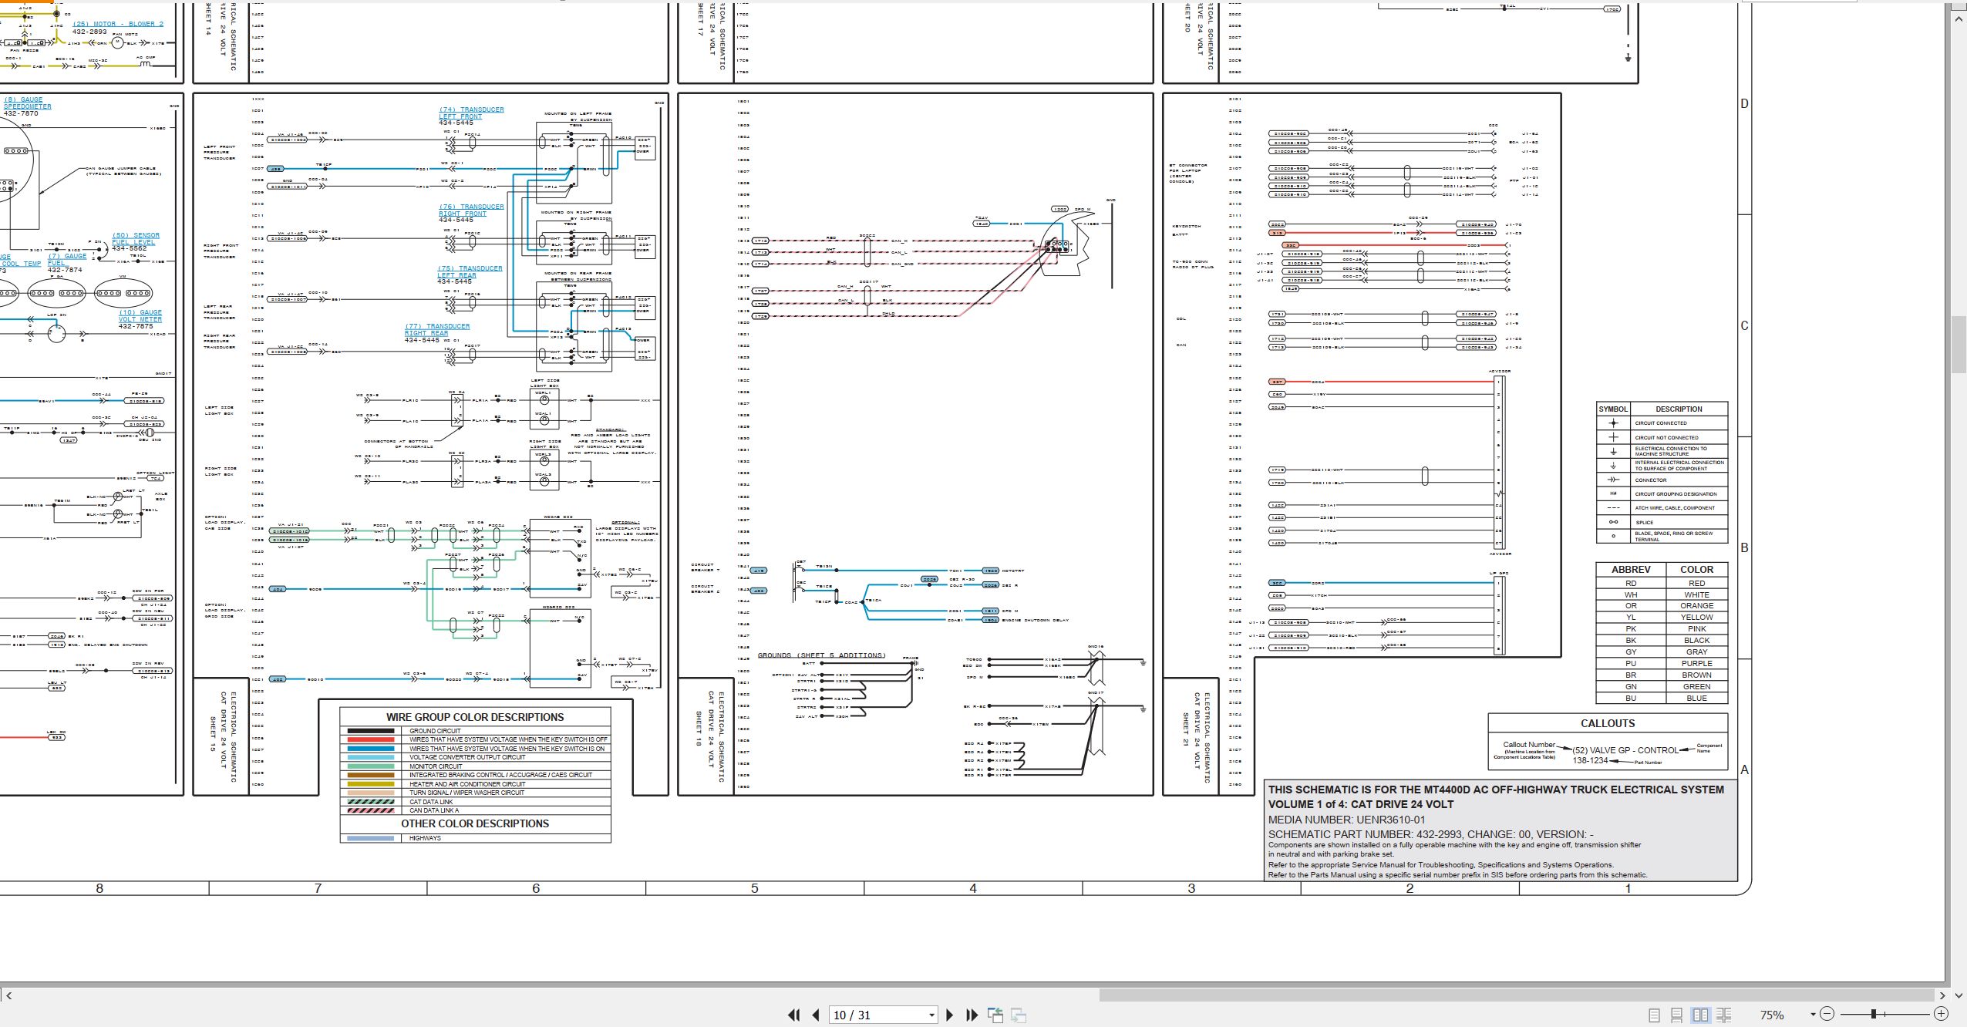
Task: Click the vertical scrollbar up arrow
Action: click(1959, 19)
